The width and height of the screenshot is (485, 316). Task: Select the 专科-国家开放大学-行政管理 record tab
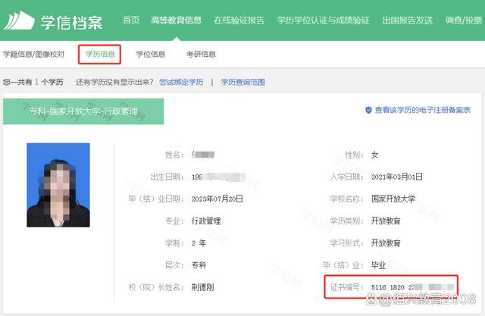click(83, 111)
